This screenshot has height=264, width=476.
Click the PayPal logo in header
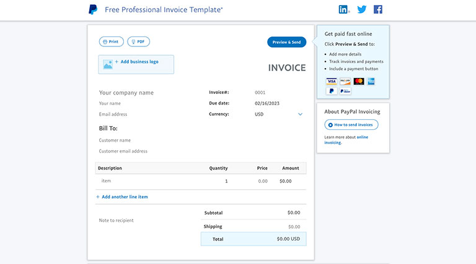(93, 9)
